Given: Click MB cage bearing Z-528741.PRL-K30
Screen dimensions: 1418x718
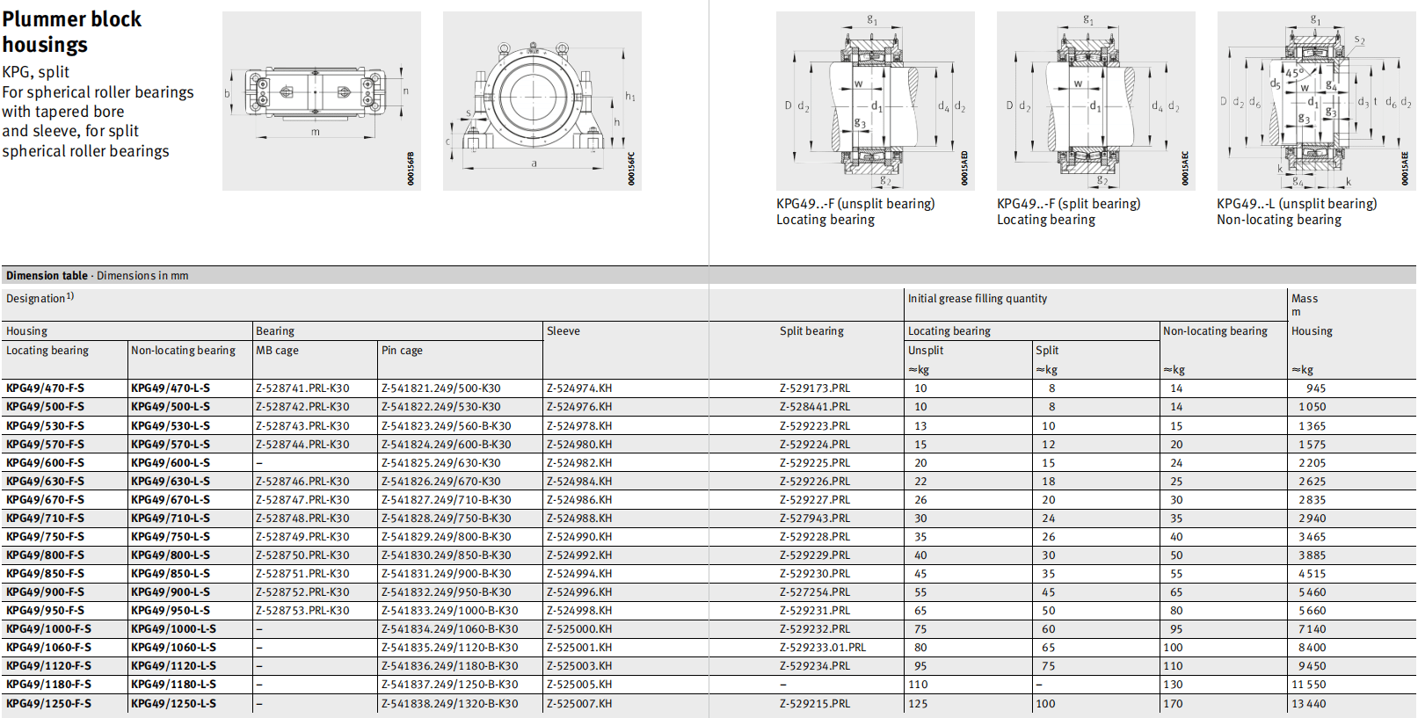Looking at the screenshot, I should point(302,388).
